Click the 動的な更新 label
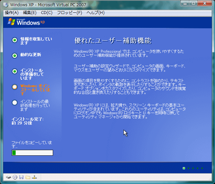The height and width of the screenshot is (184, 215). tap(31, 55)
